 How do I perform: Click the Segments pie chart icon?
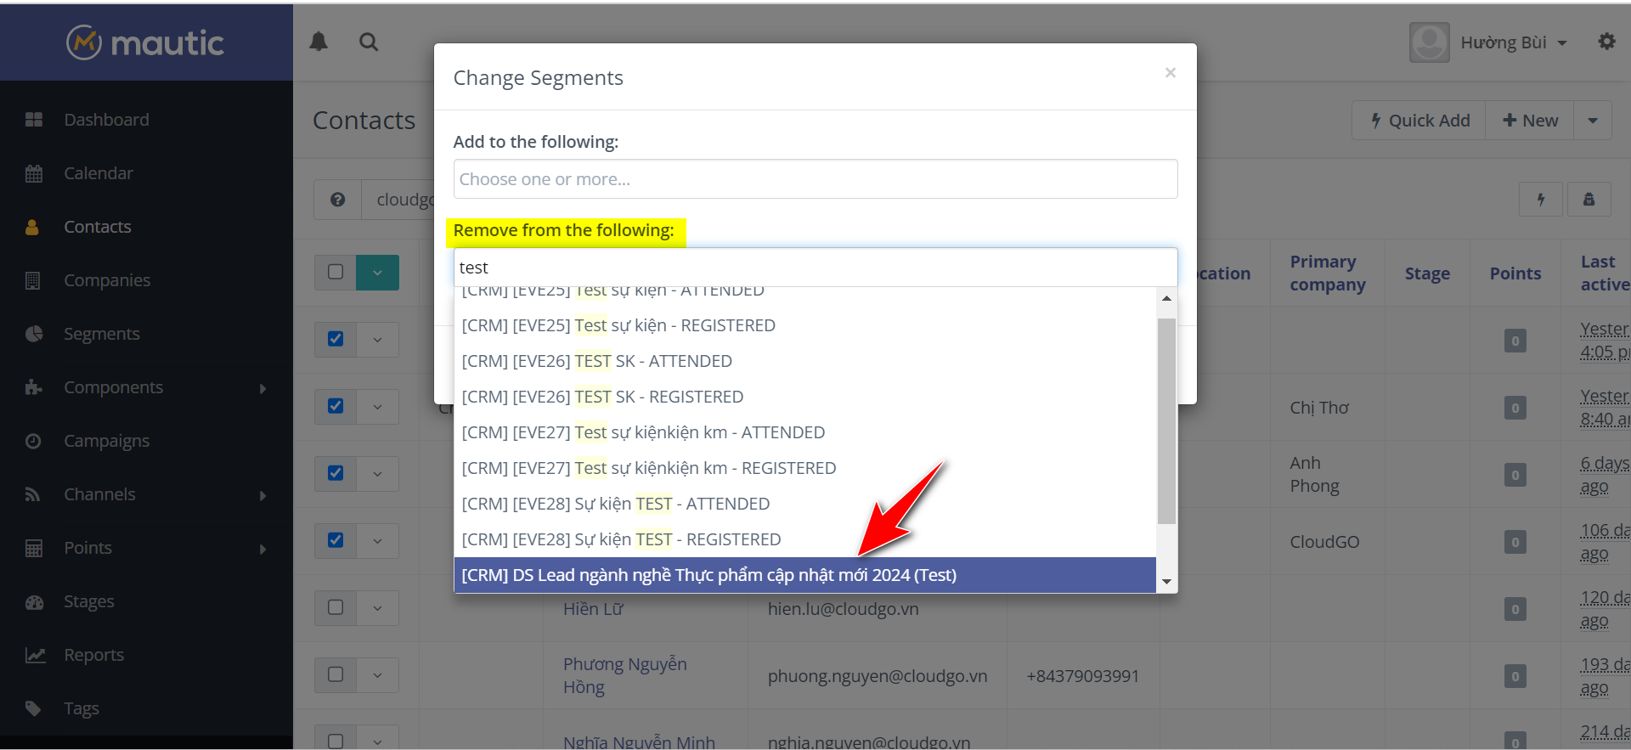(34, 334)
